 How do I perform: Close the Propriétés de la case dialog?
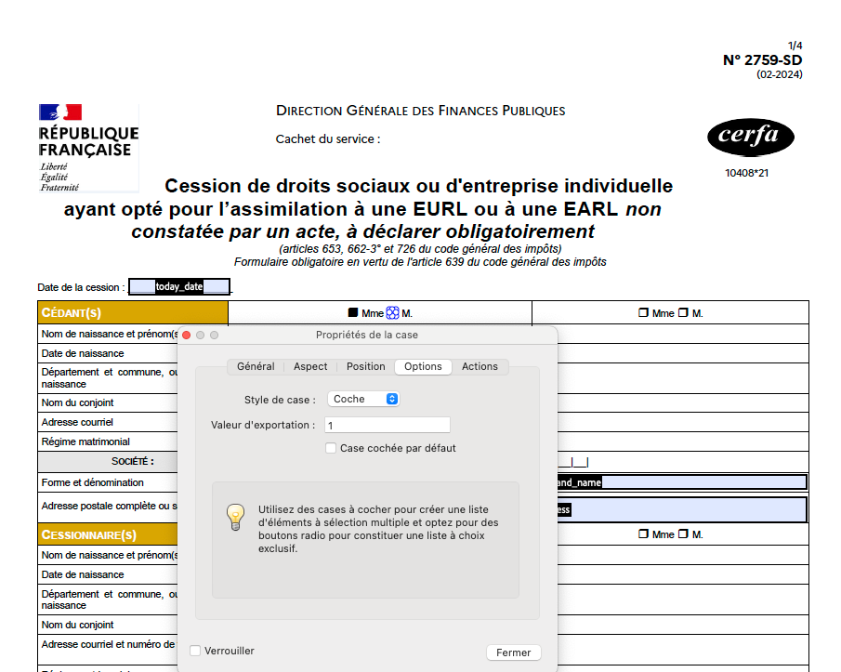pos(187,336)
